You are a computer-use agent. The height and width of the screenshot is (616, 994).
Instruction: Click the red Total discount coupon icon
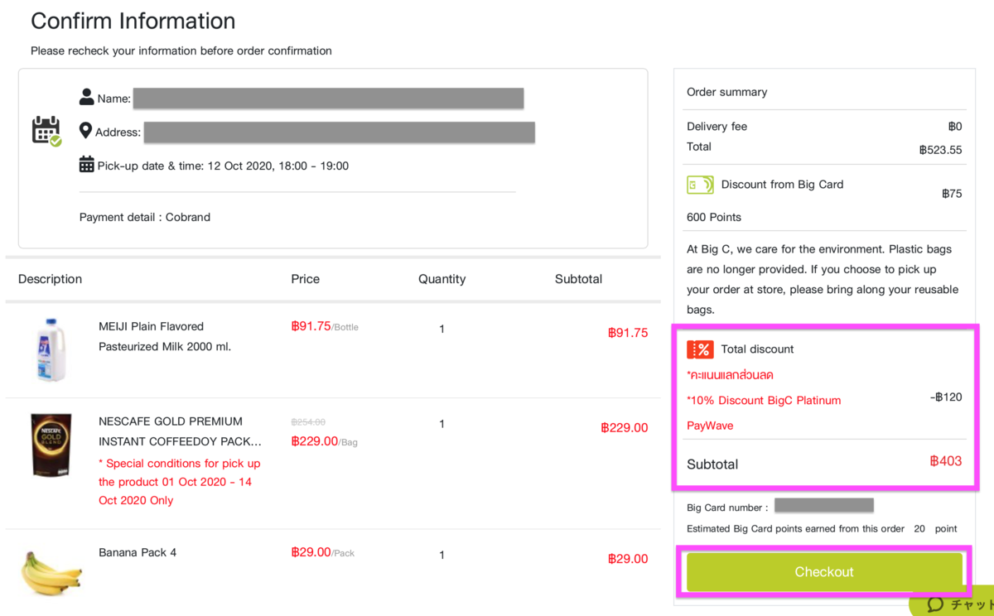click(700, 349)
